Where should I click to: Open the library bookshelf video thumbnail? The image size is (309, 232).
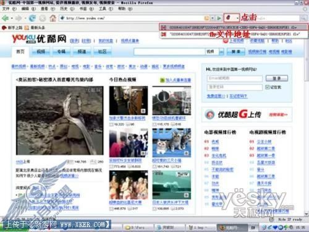[x=129, y=100]
